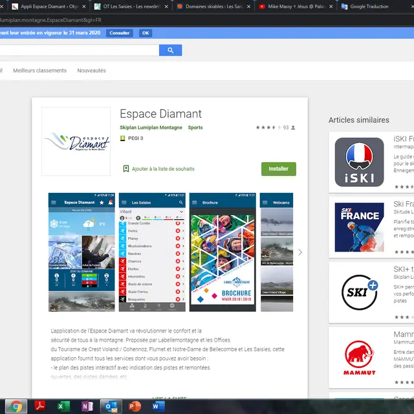Open PowerPoint from the taskbar

[135, 406]
